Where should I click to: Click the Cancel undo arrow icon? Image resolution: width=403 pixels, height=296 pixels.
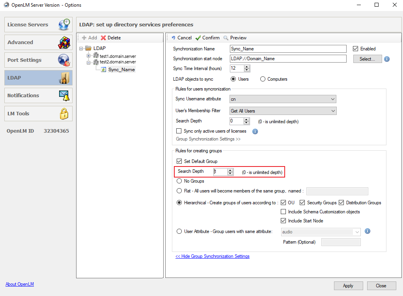174,38
